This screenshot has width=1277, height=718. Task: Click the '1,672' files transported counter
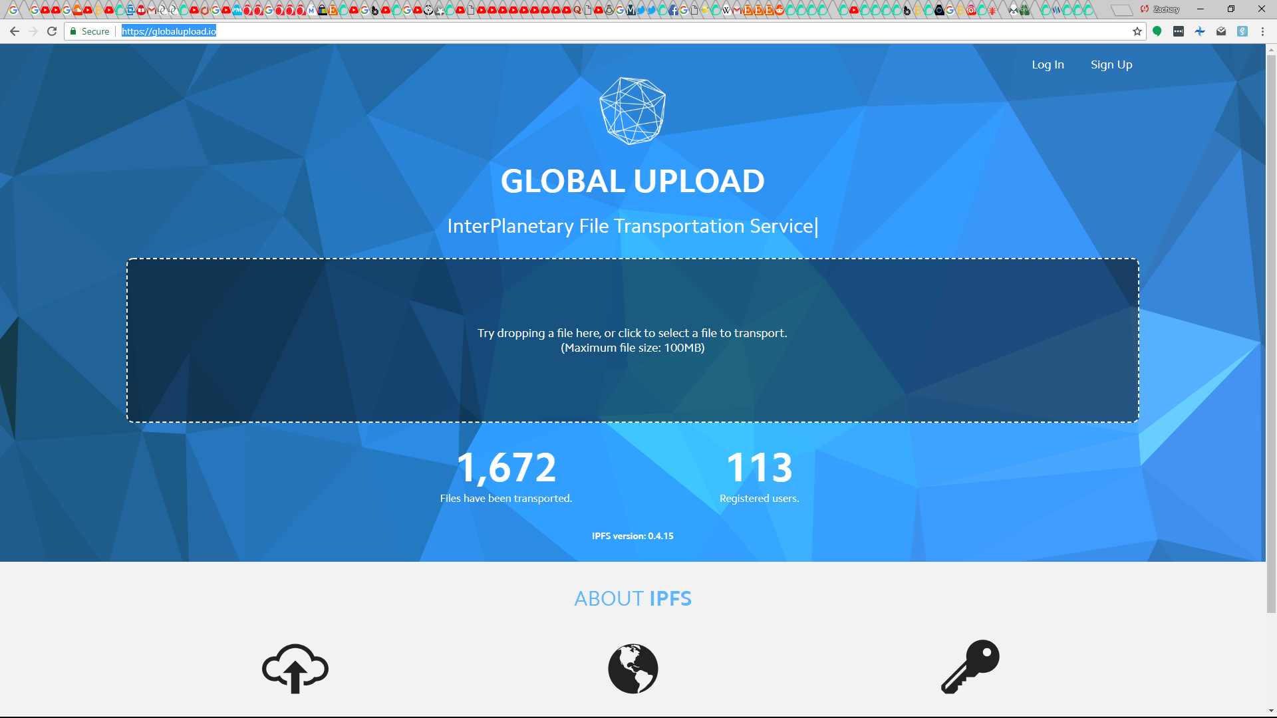tap(506, 467)
